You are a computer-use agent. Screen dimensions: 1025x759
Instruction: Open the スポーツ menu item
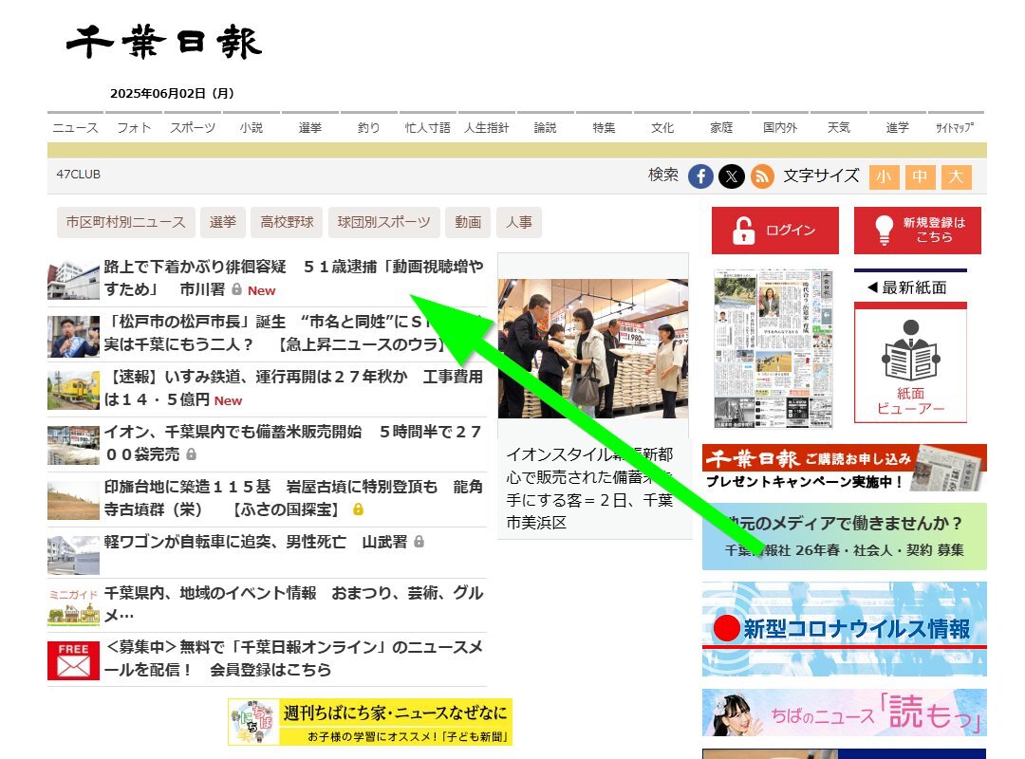[193, 127]
